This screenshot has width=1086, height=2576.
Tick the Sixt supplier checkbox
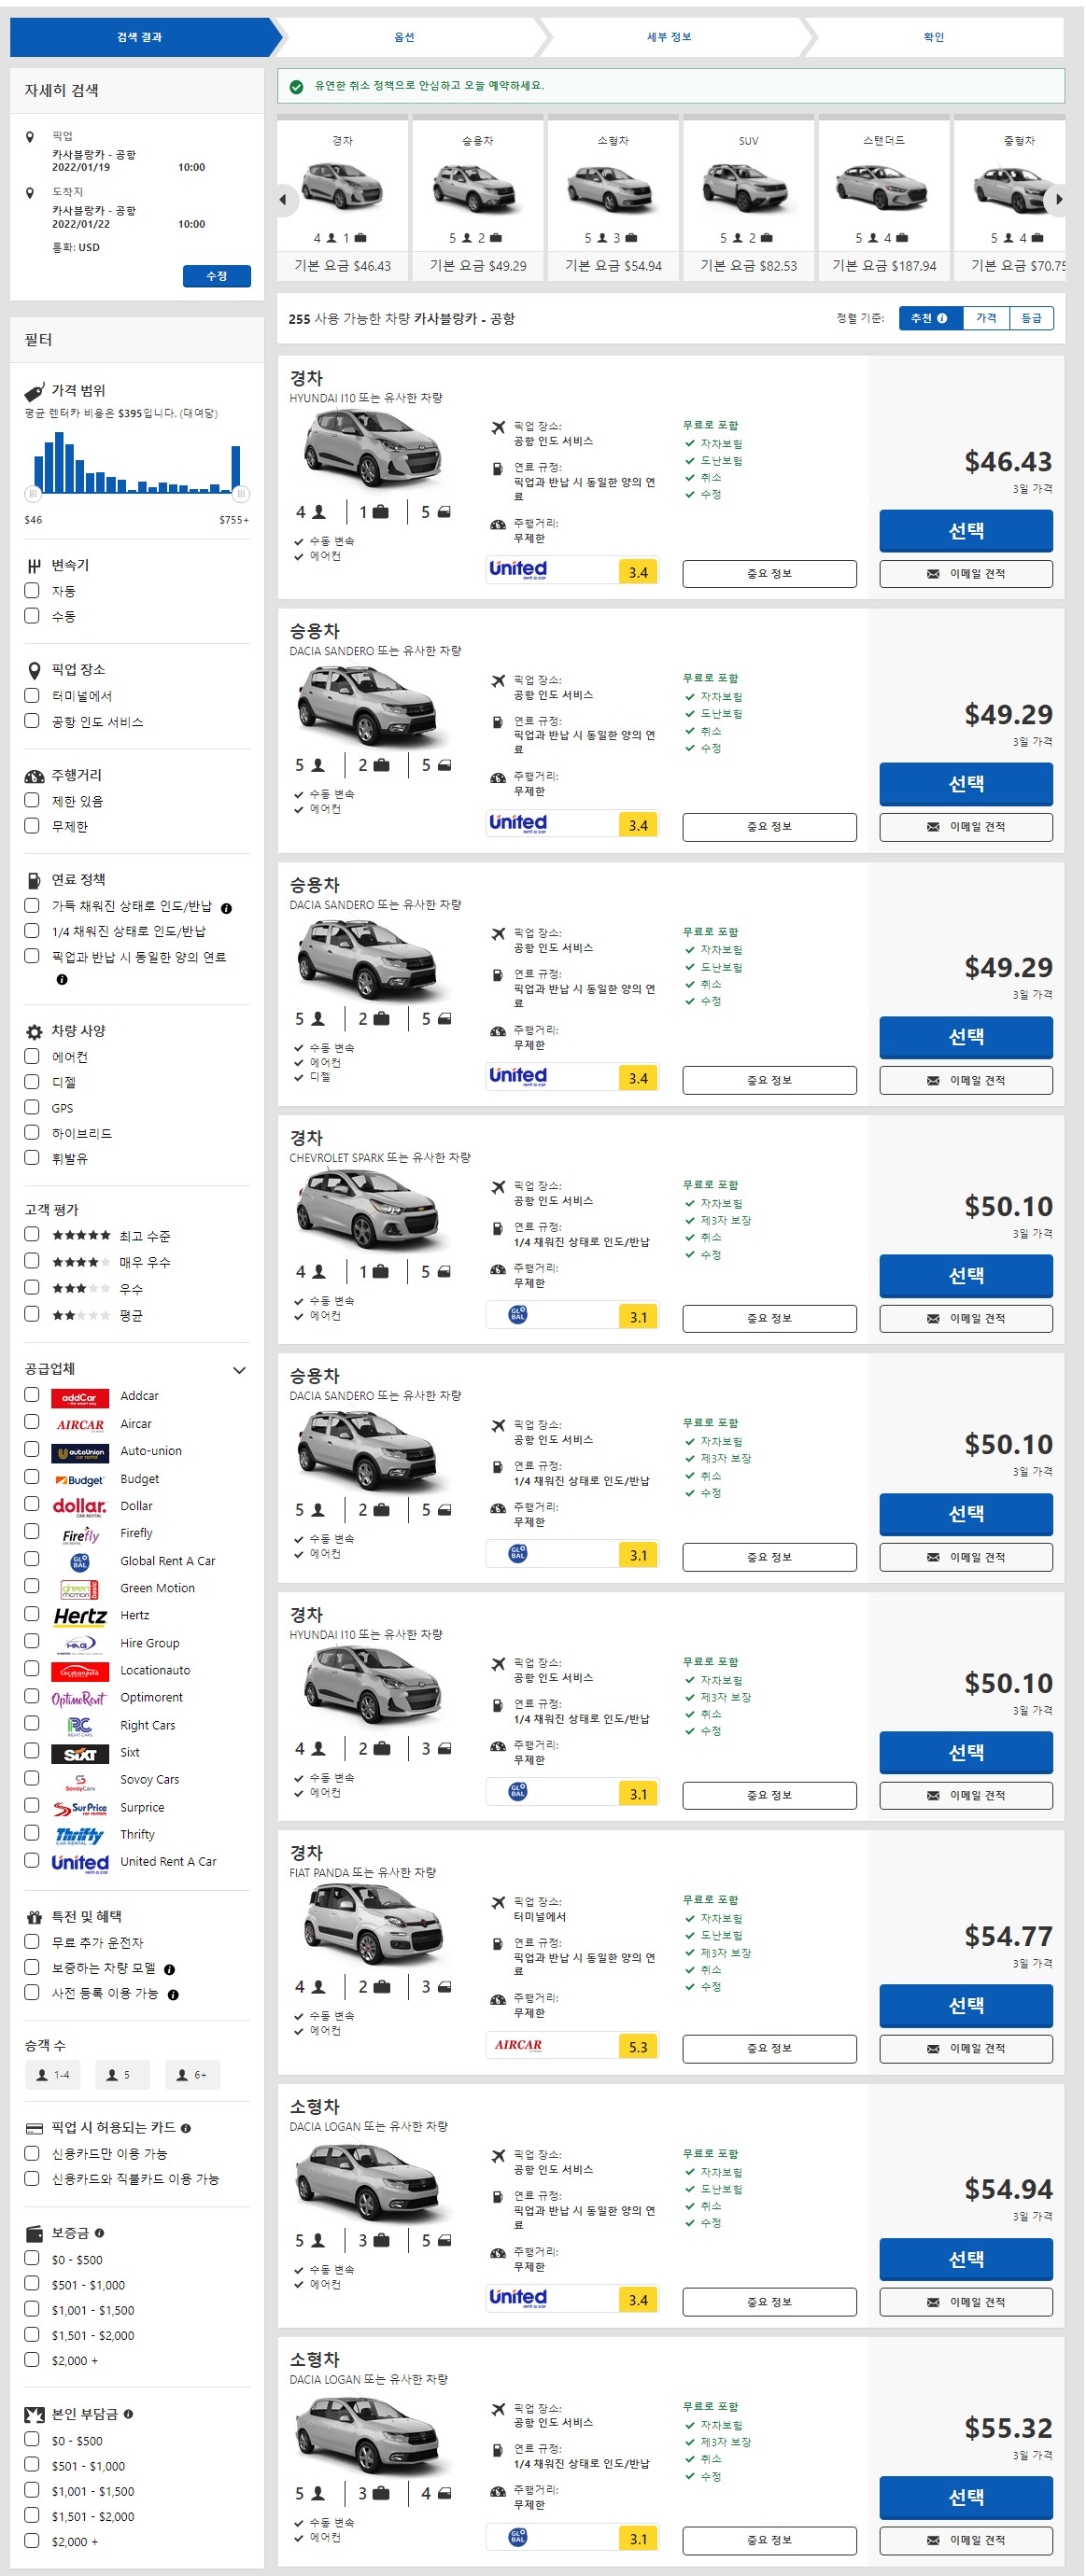click(32, 1751)
